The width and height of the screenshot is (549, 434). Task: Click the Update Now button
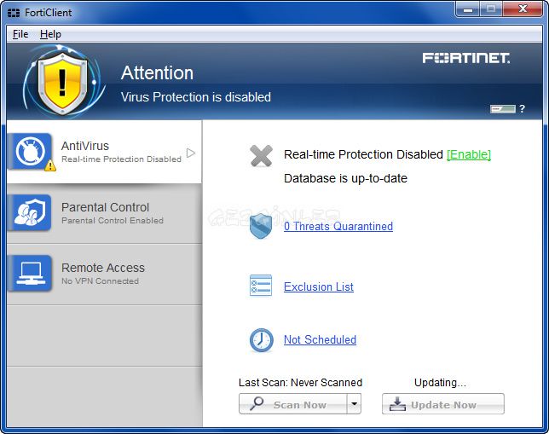443,404
